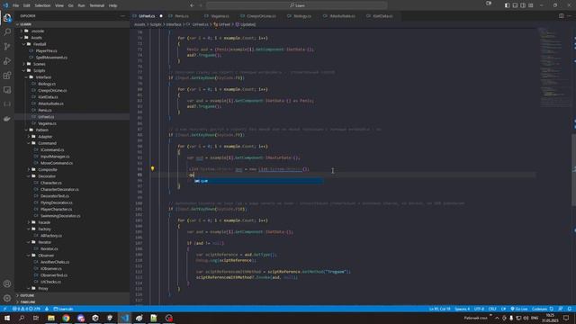Show errors and warnings from status bar

coord(26,309)
